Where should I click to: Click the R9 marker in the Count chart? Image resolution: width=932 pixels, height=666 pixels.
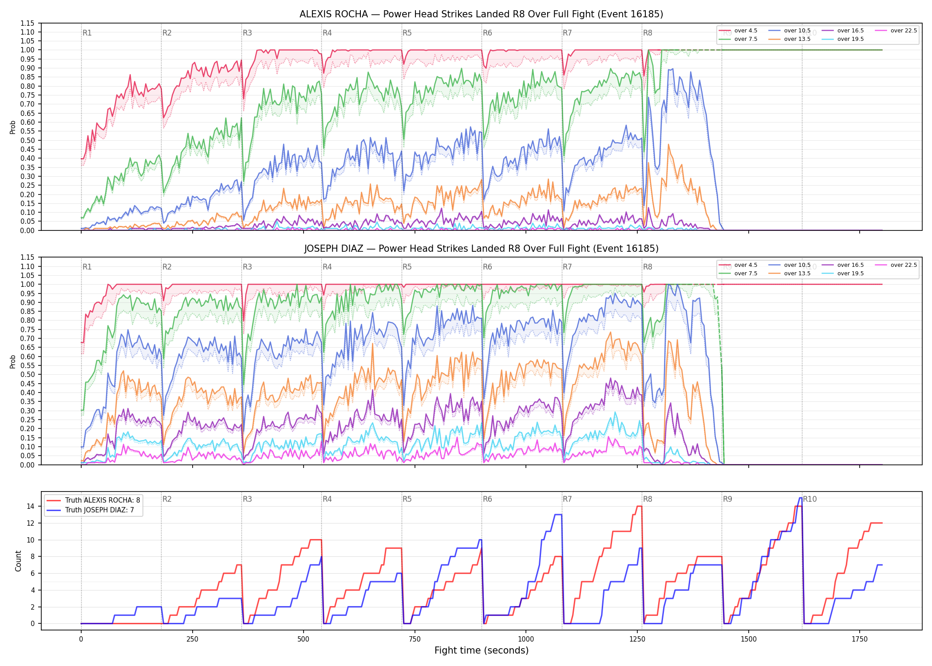click(x=727, y=499)
